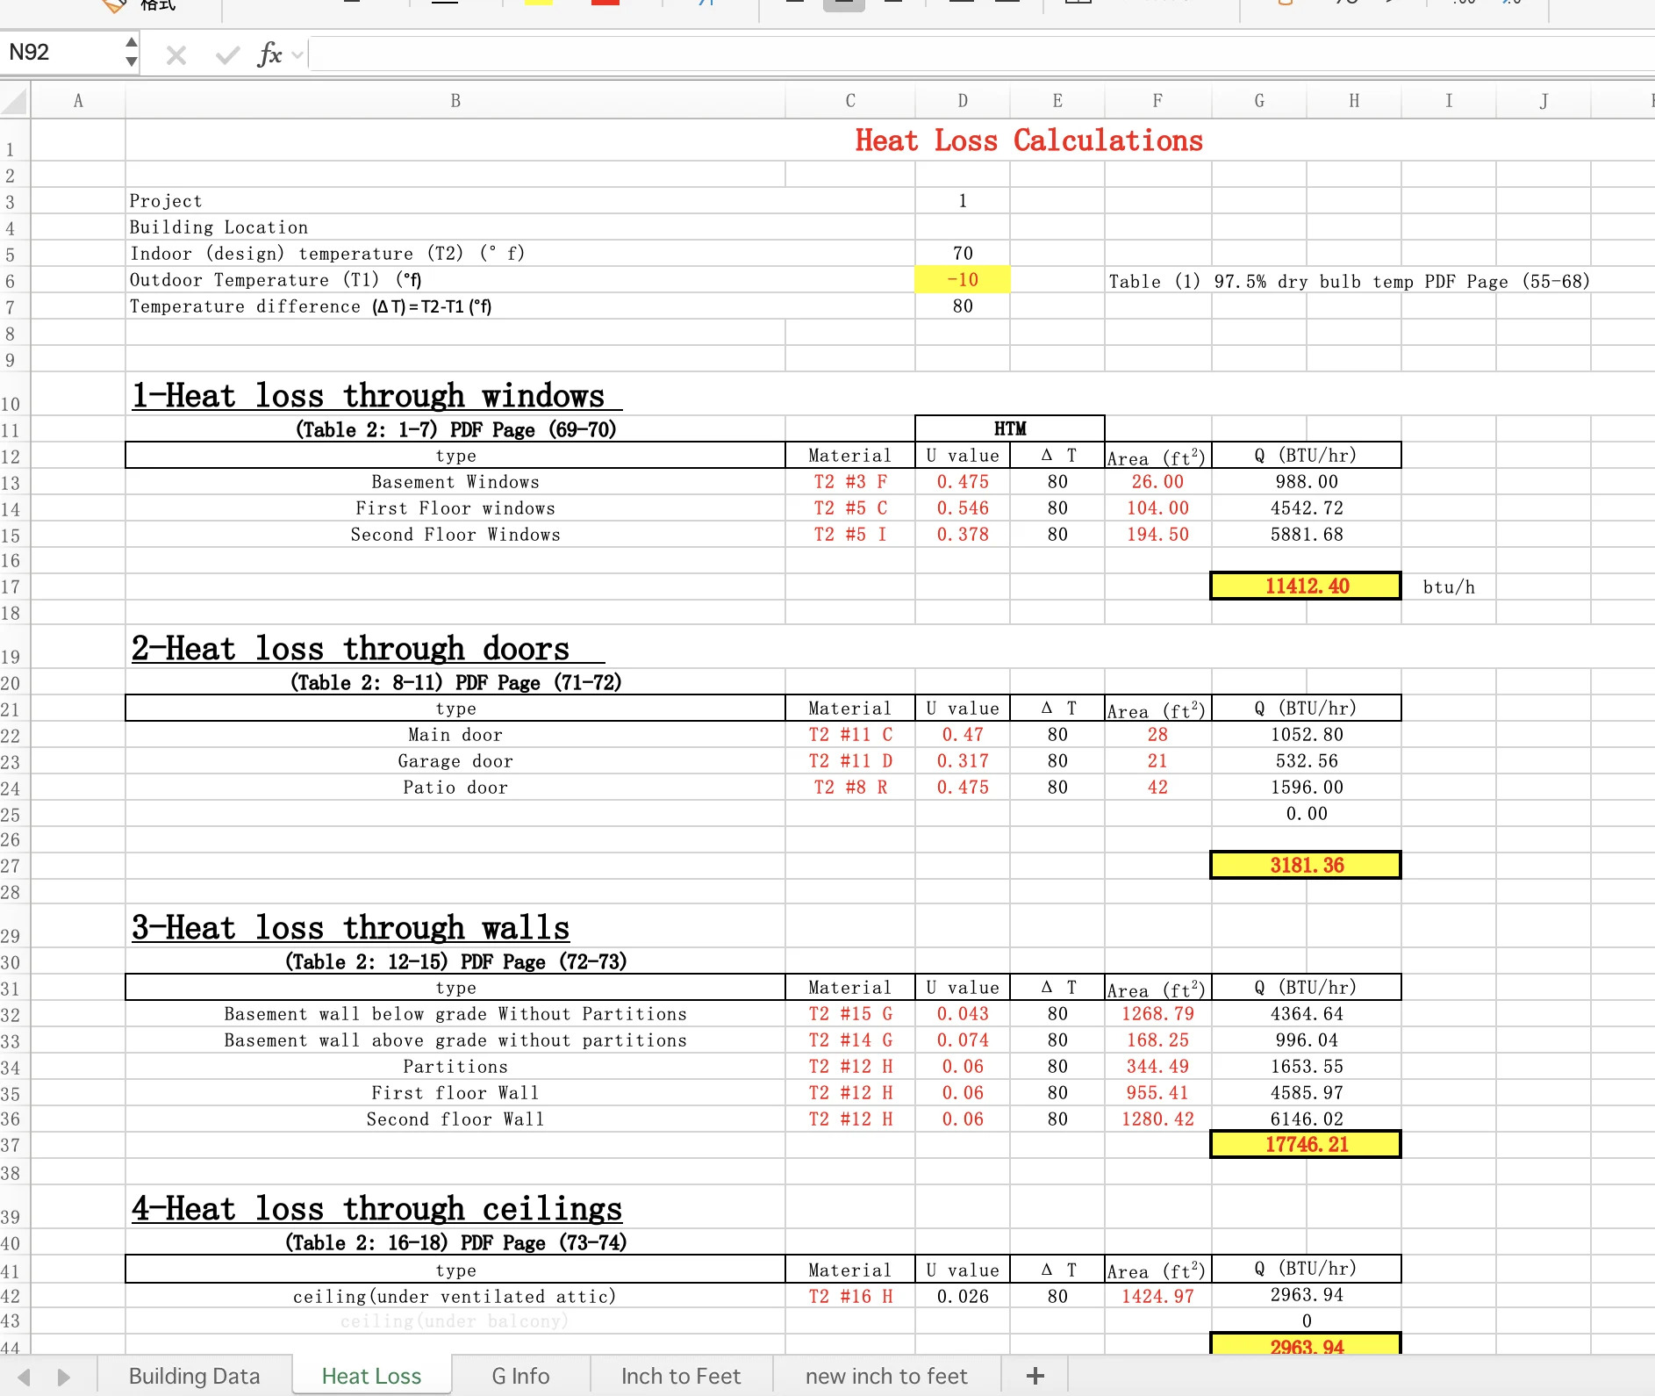This screenshot has height=1396, width=1655.
Task: Click the HTM header cell
Action: (1010, 428)
